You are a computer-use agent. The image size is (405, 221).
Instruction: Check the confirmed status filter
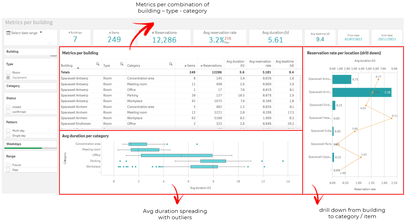point(8,112)
